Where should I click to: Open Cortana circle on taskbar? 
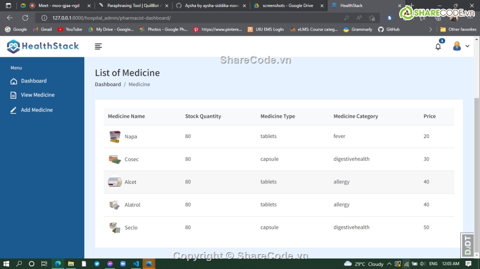[x=31, y=264]
